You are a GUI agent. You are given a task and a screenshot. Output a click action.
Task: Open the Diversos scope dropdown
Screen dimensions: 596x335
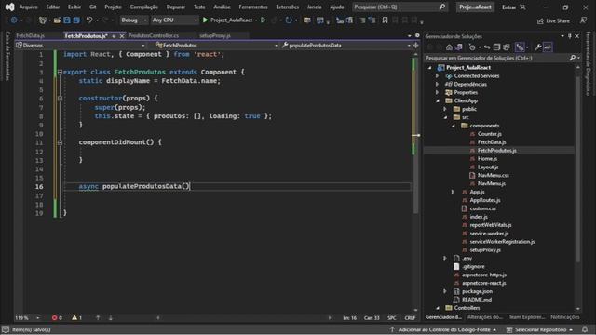(x=80, y=46)
